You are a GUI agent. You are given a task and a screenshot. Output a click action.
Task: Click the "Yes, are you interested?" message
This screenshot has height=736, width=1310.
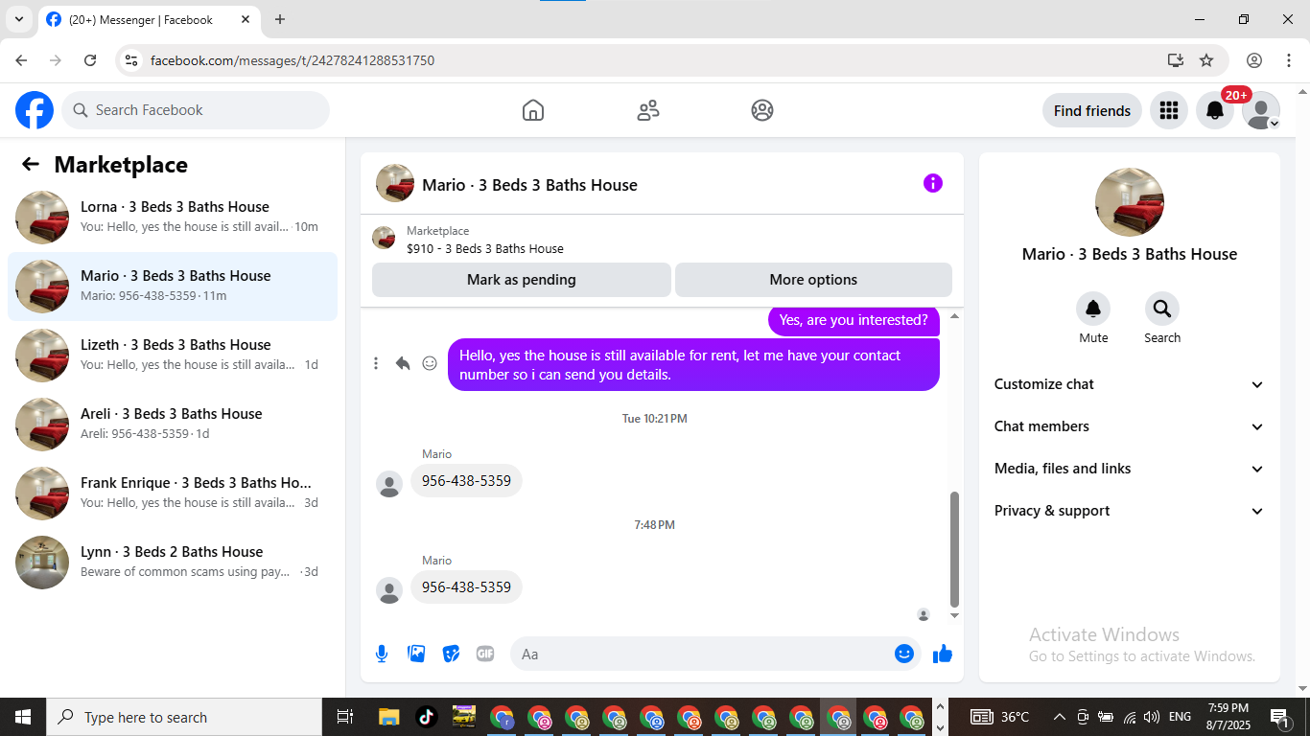(854, 320)
